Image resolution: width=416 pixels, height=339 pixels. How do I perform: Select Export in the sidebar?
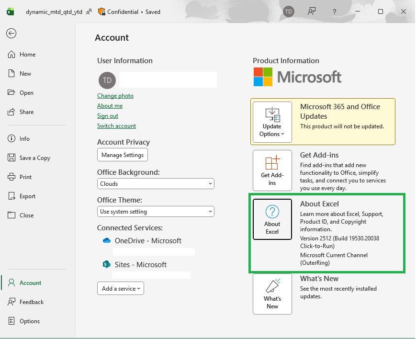click(x=22, y=196)
